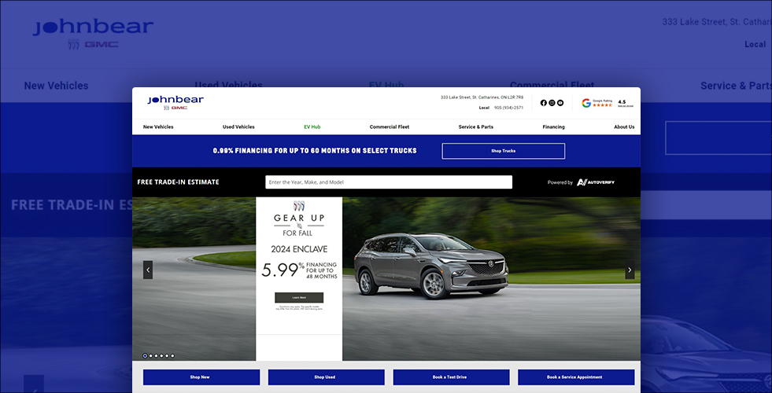Click the Shop Trucks button
Screen dimensions: 772x393
pos(503,151)
